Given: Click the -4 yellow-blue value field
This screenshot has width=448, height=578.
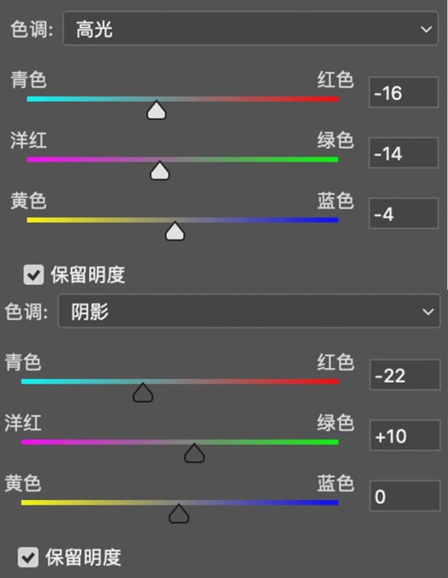Looking at the screenshot, I should pyautogui.click(x=403, y=213).
